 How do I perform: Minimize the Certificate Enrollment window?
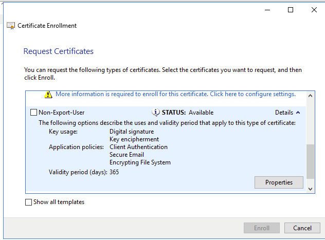coord(266,10)
